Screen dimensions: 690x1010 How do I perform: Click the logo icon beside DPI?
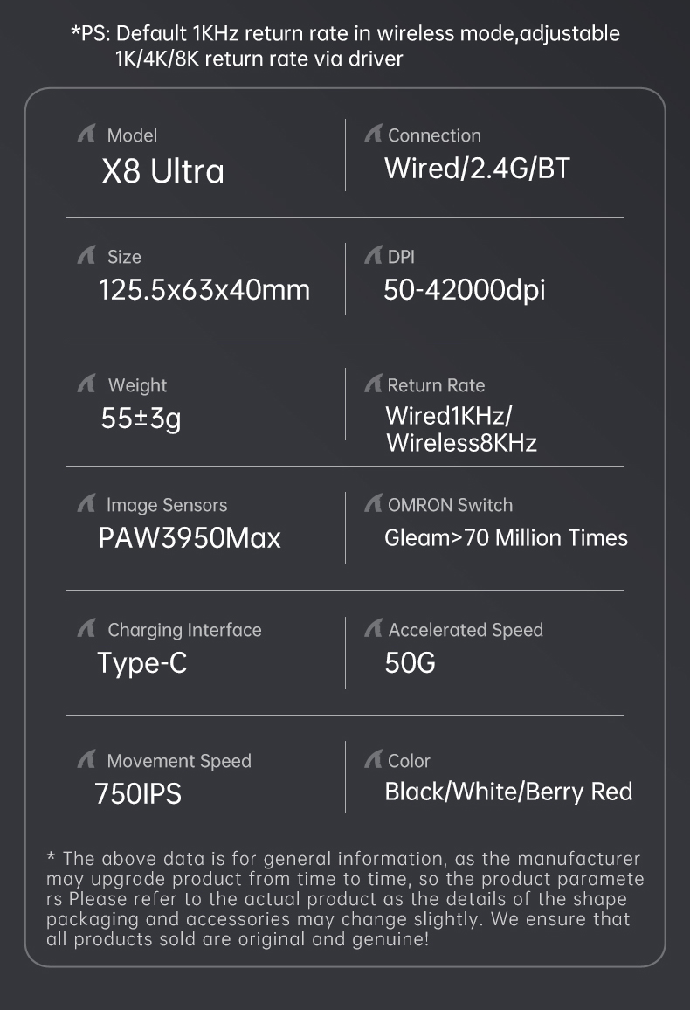pyautogui.click(x=373, y=255)
